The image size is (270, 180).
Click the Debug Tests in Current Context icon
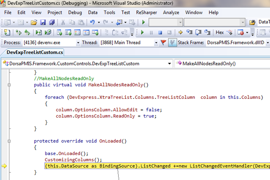(38, 33)
